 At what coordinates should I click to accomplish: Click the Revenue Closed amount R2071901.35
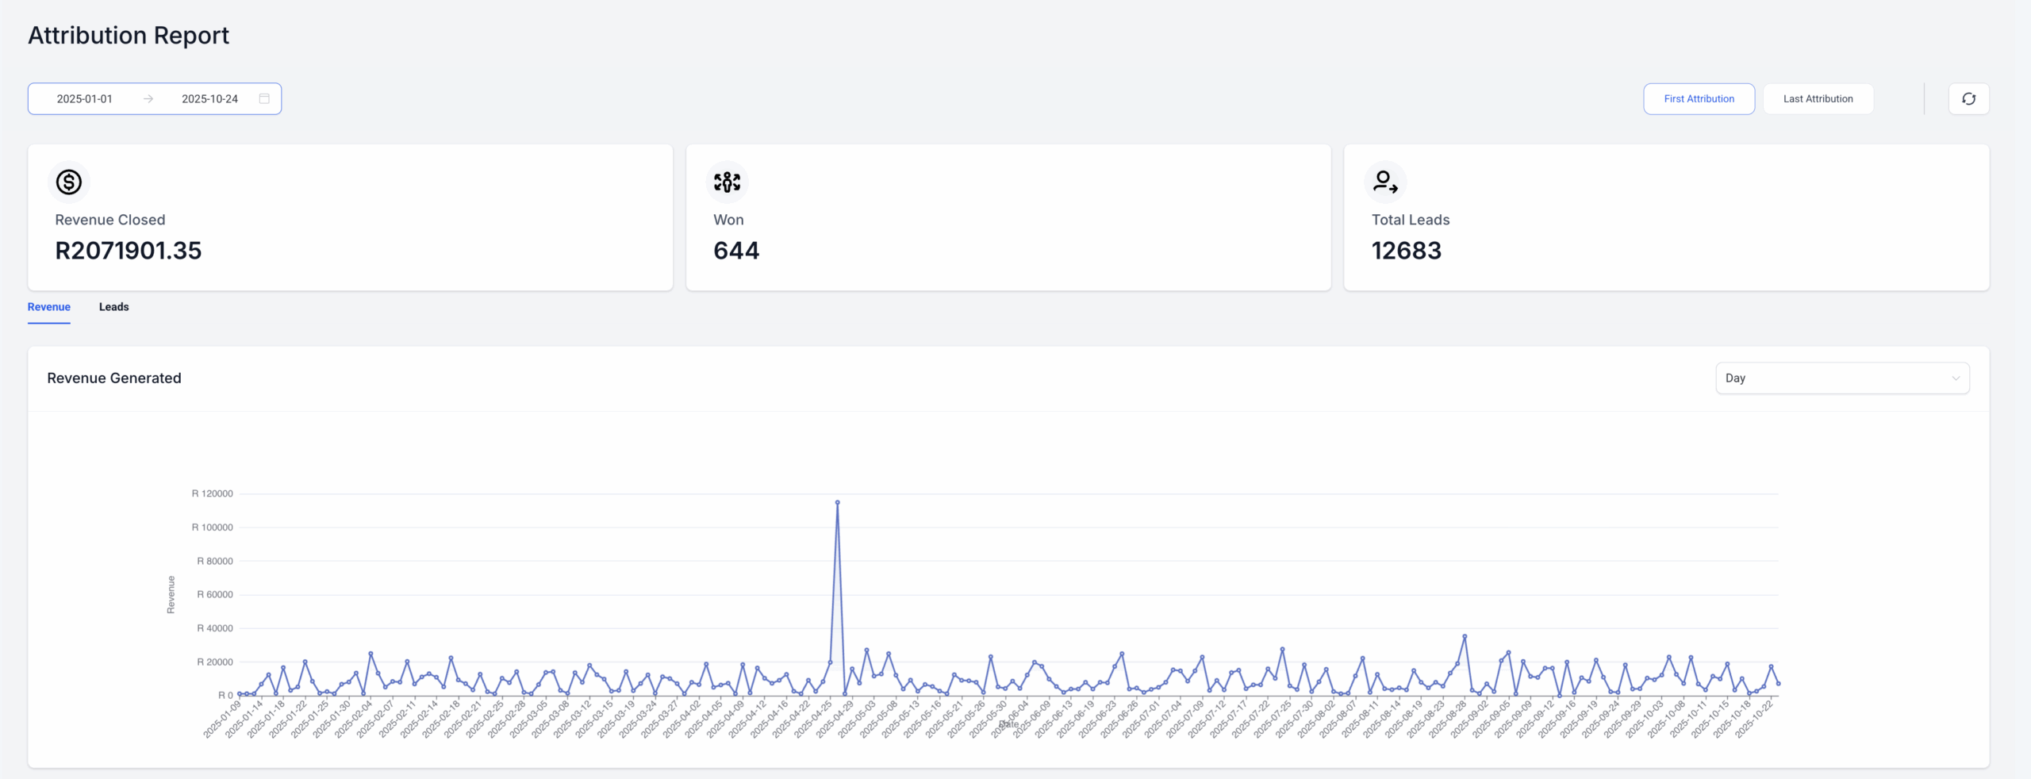[129, 251]
